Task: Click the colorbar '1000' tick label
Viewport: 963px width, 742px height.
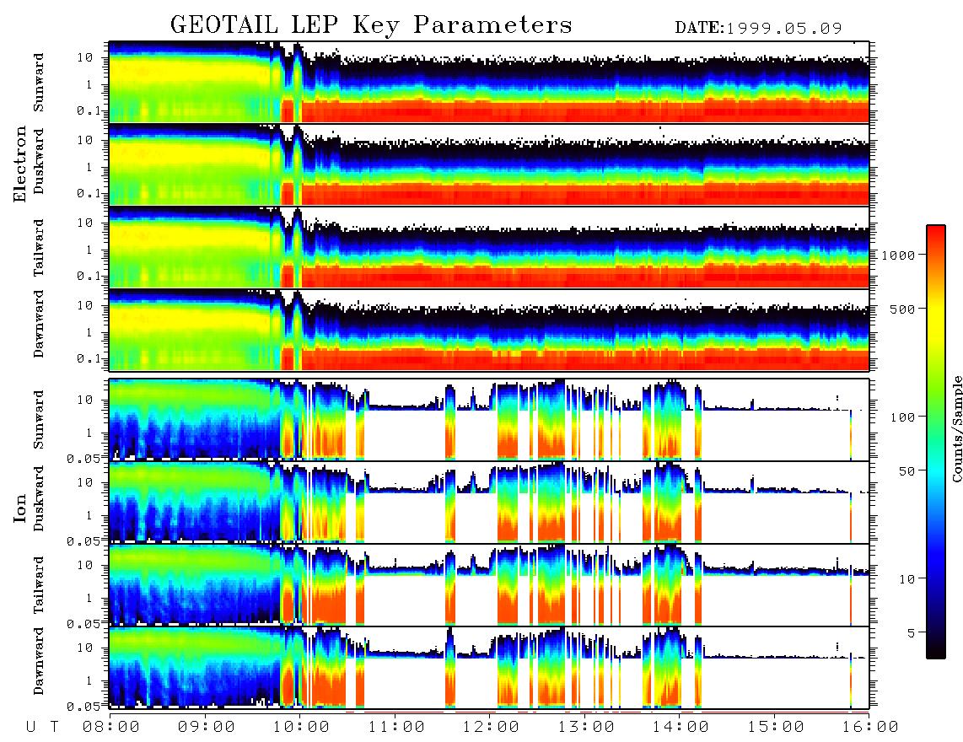Action: click(x=898, y=255)
